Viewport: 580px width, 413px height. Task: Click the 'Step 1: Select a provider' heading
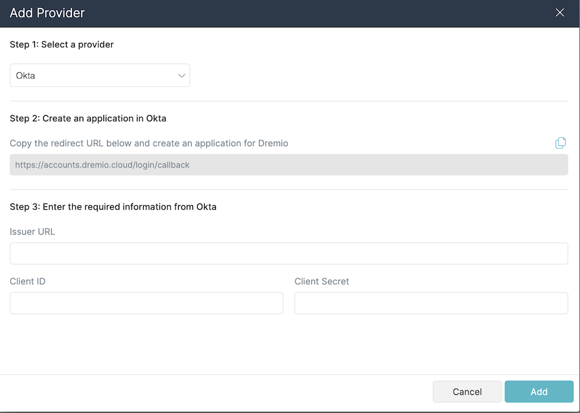(x=62, y=45)
